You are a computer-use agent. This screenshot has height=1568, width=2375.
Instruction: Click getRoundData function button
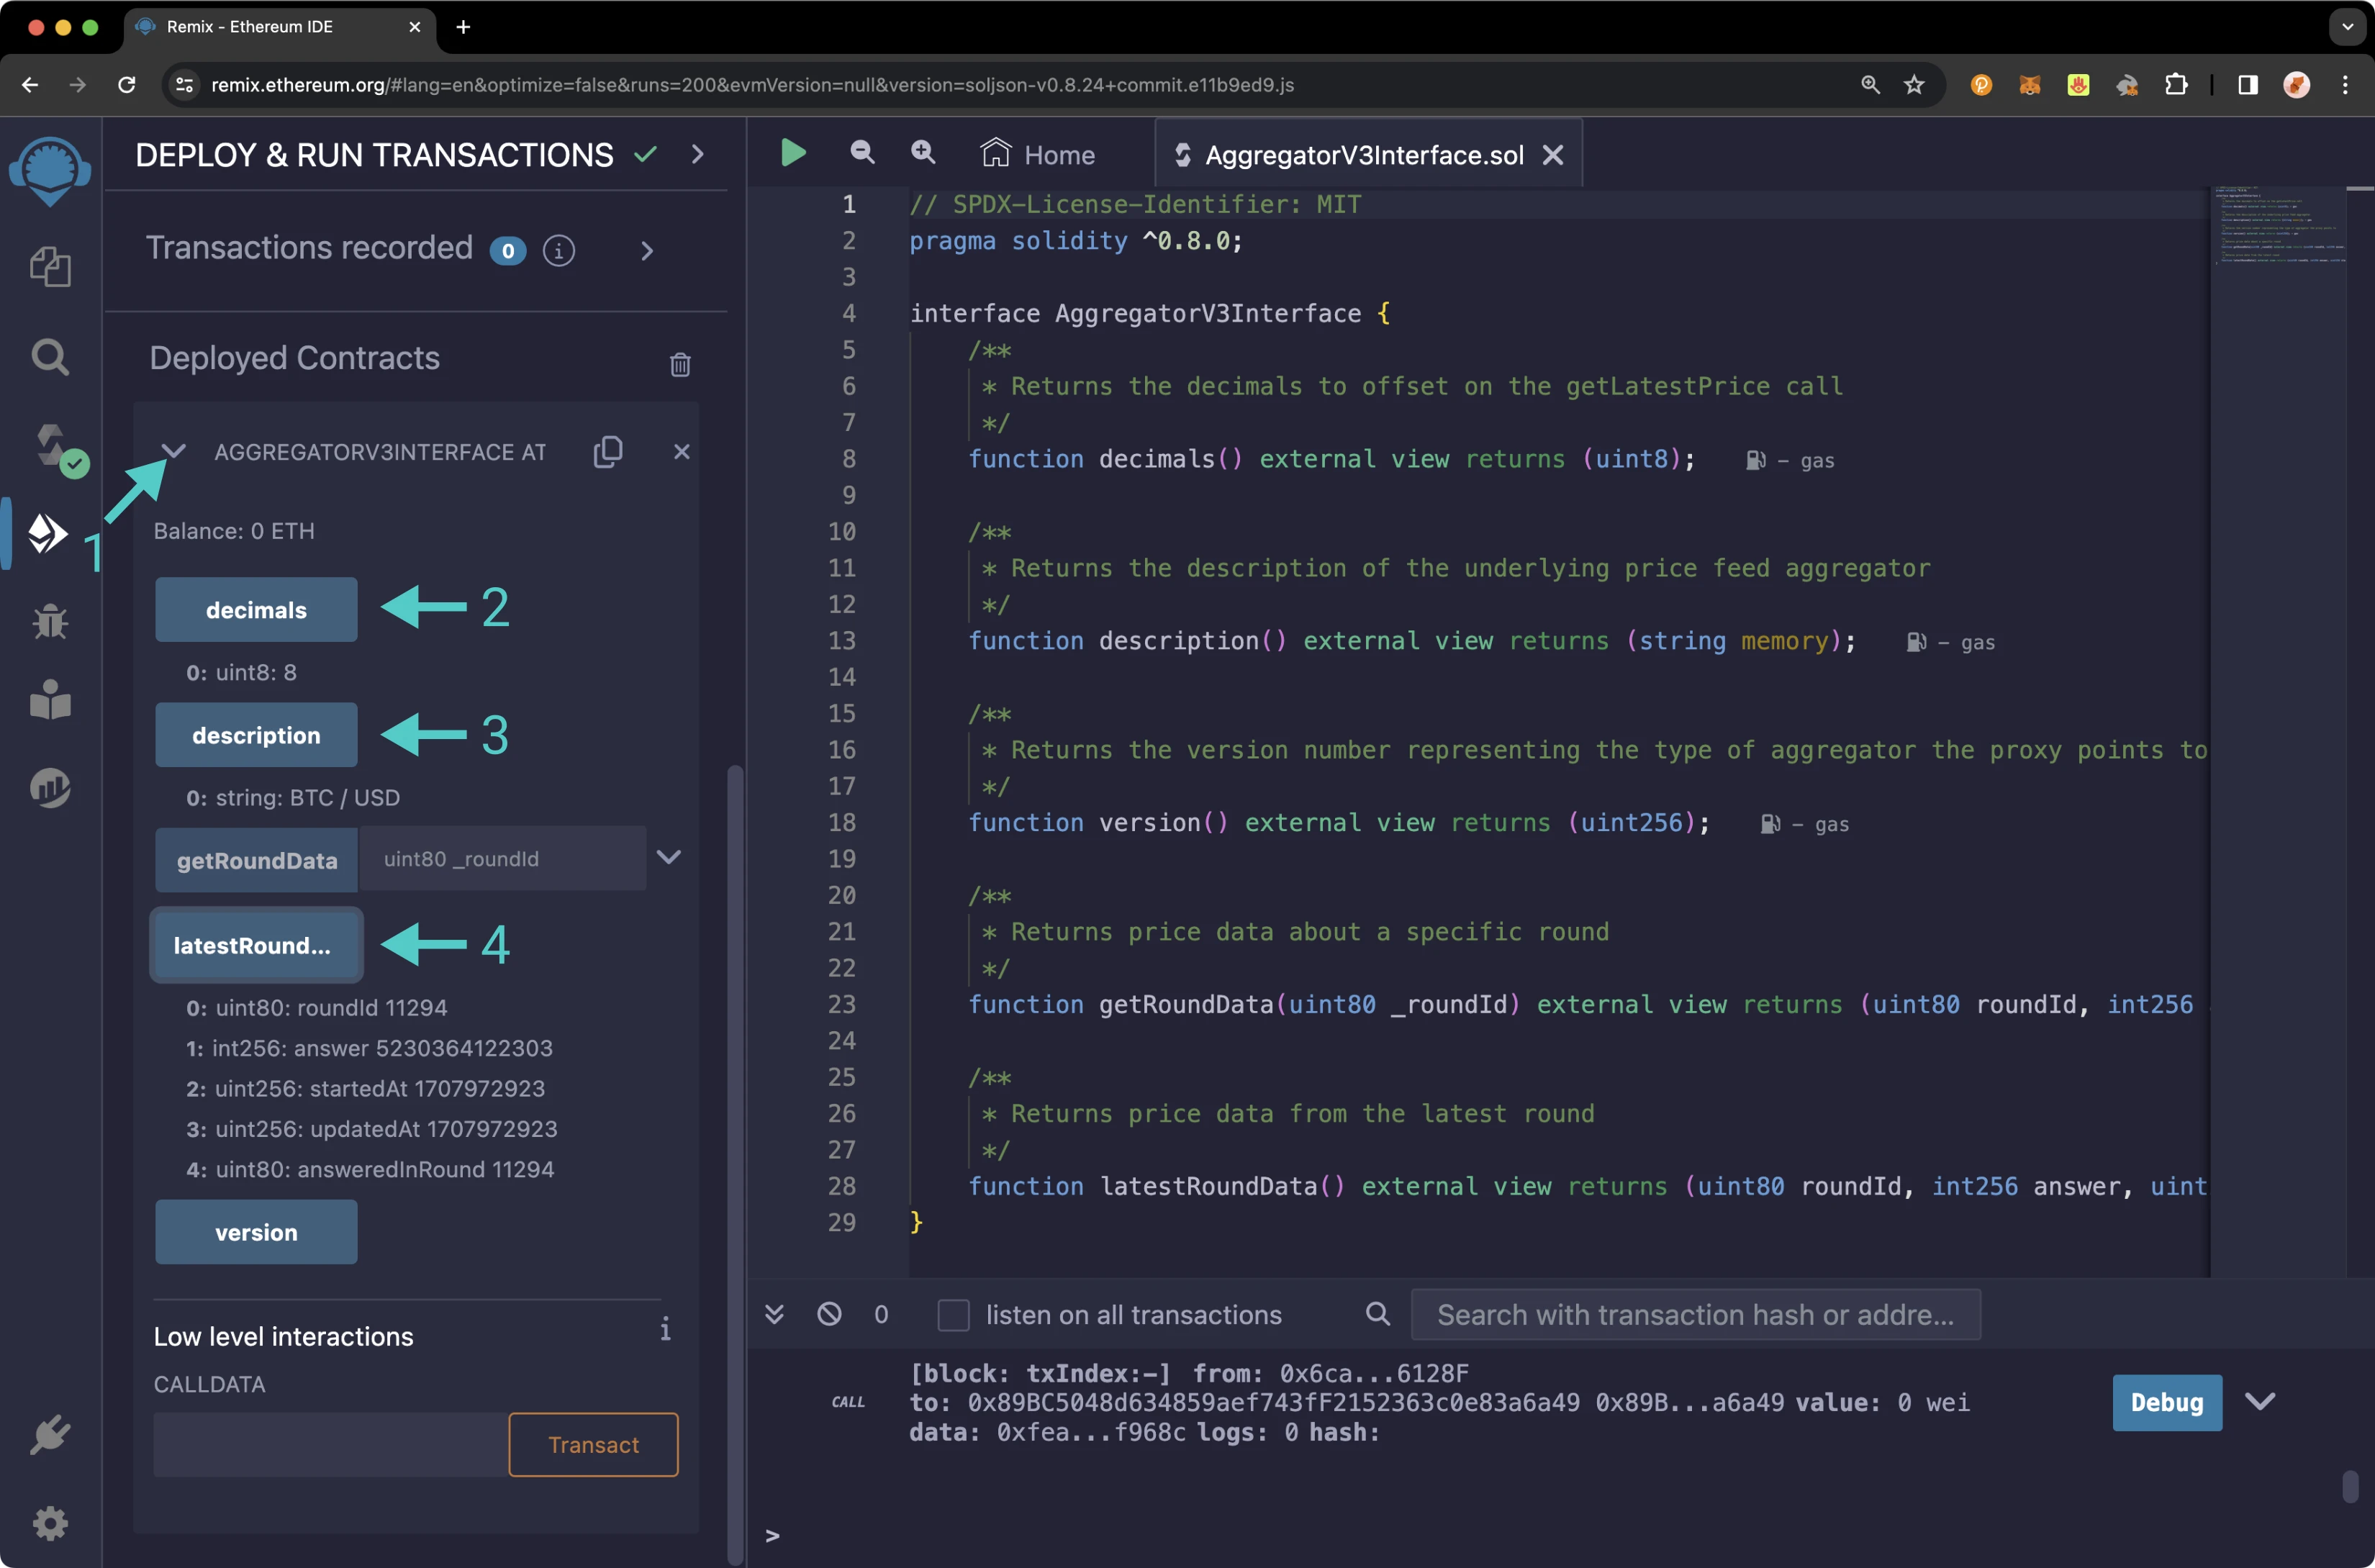[x=256, y=860]
